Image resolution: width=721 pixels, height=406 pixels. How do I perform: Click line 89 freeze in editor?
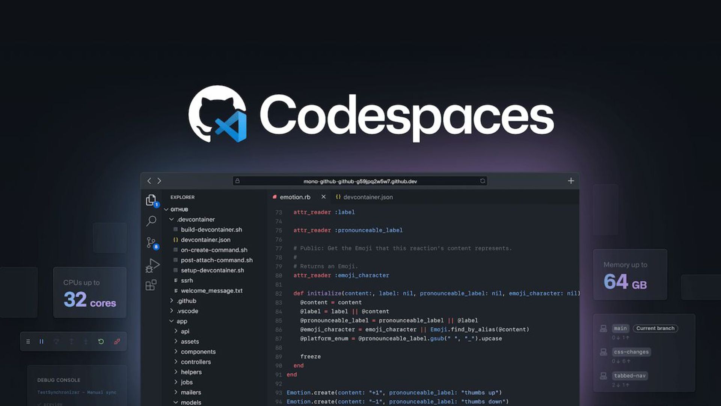click(x=310, y=356)
